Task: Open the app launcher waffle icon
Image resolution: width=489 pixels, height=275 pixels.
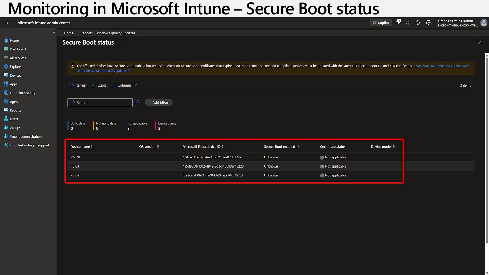Action: [x=6, y=23]
